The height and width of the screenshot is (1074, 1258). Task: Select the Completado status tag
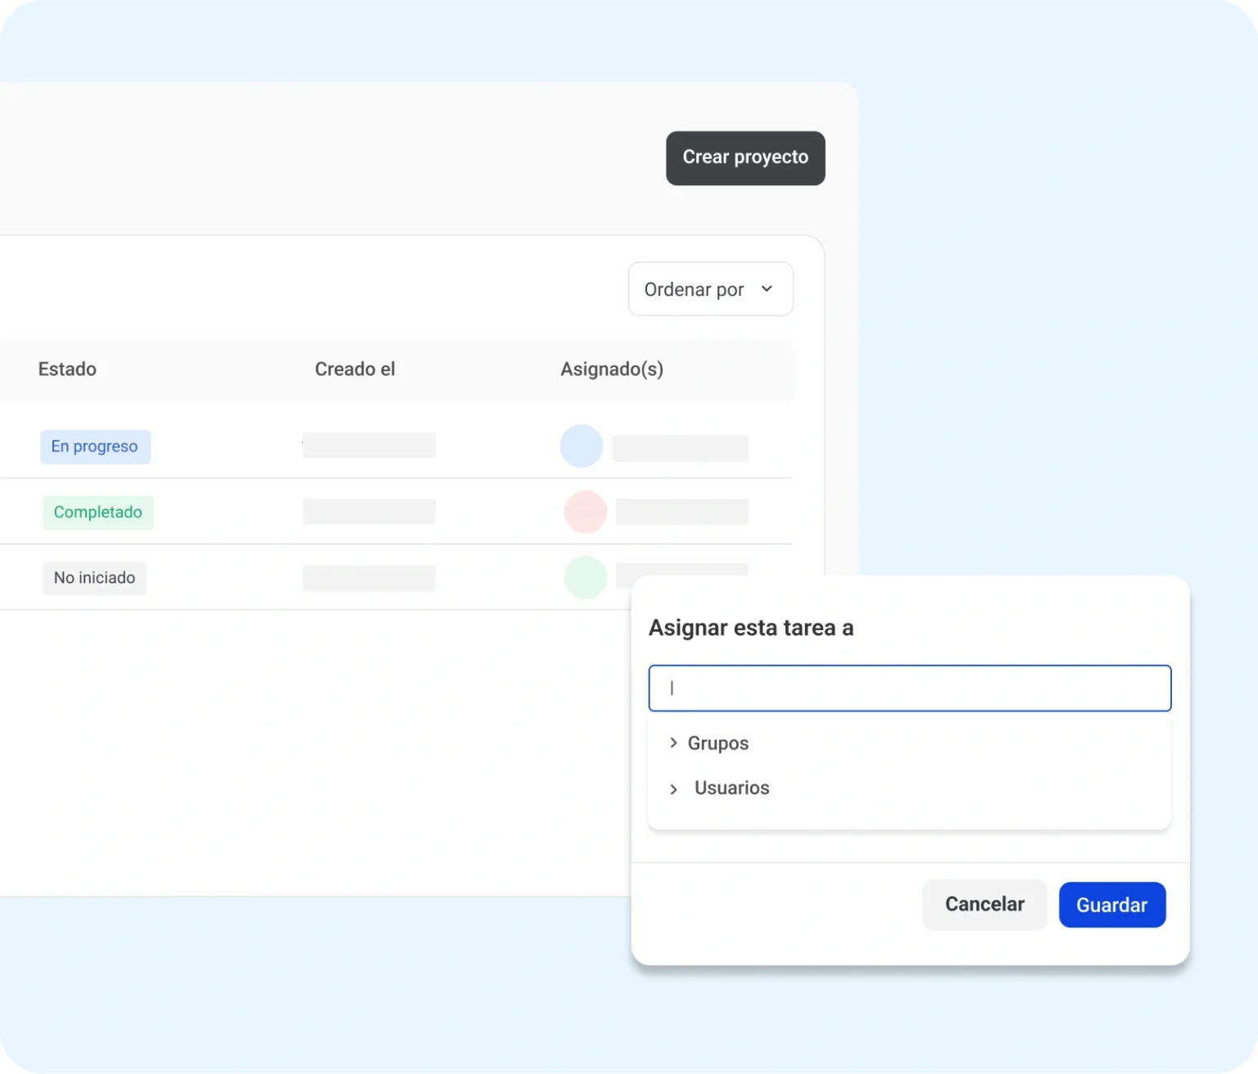(x=98, y=512)
